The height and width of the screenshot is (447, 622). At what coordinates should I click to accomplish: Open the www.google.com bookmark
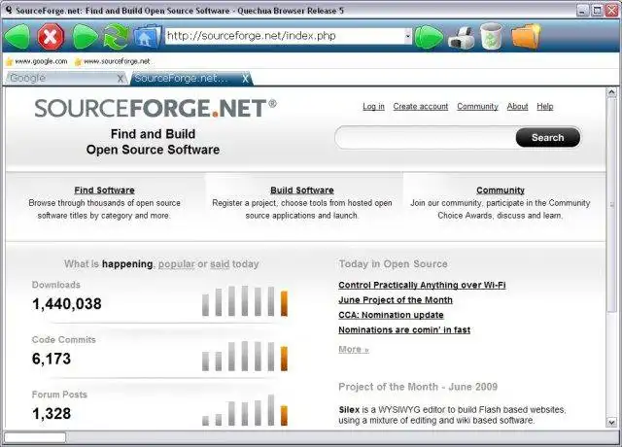(37, 61)
